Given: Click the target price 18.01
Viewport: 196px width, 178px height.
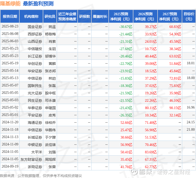Looking at the screenshot, I should (191, 63).
